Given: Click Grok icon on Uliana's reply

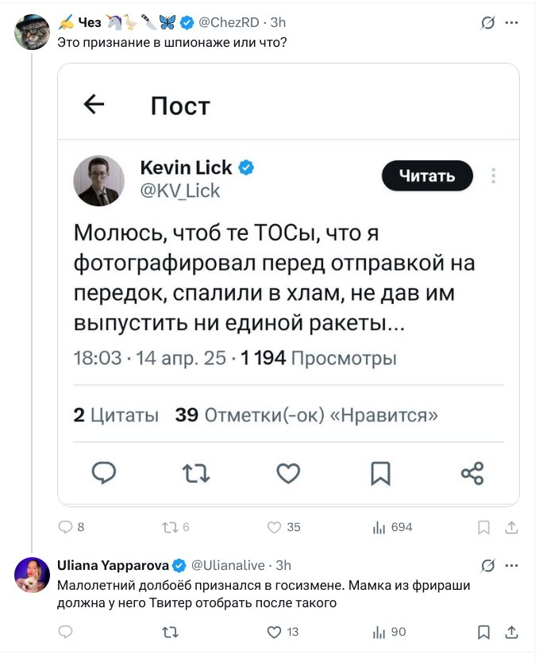Looking at the screenshot, I should pyautogui.click(x=488, y=565).
